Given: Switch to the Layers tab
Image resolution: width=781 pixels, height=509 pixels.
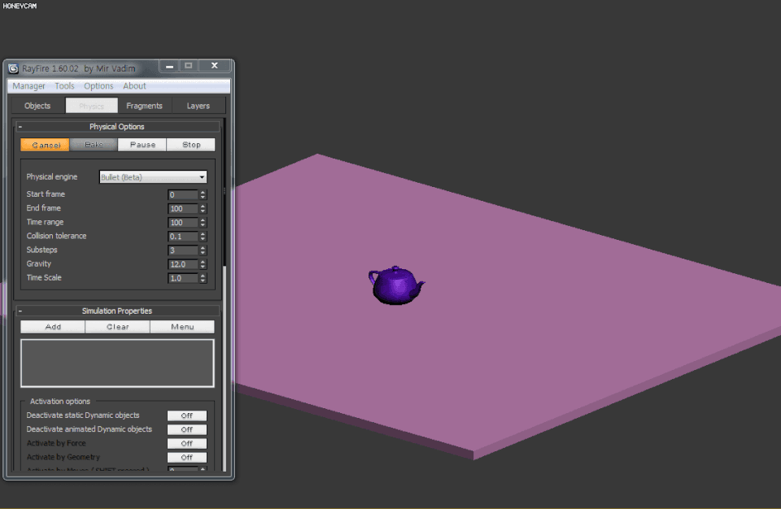Looking at the screenshot, I should [x=199, y=106].
